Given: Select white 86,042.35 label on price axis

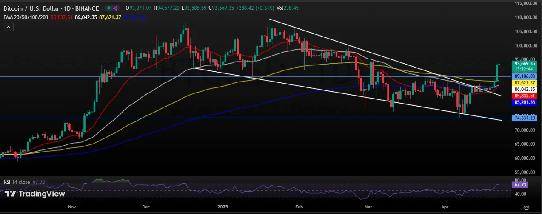Looking at the screenshot, I should pos(525,90).
